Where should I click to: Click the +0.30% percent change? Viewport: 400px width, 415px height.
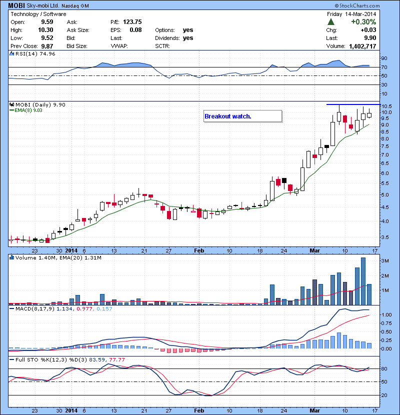(363, 21)
